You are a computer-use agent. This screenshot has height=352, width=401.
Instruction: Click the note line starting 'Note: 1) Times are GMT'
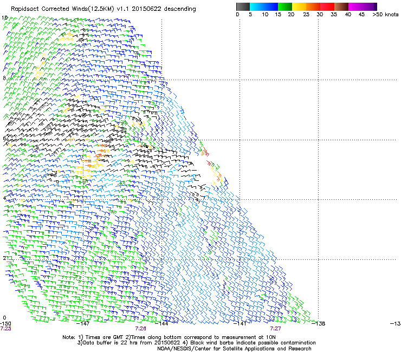pyautogui.click(x=169, y=337)
